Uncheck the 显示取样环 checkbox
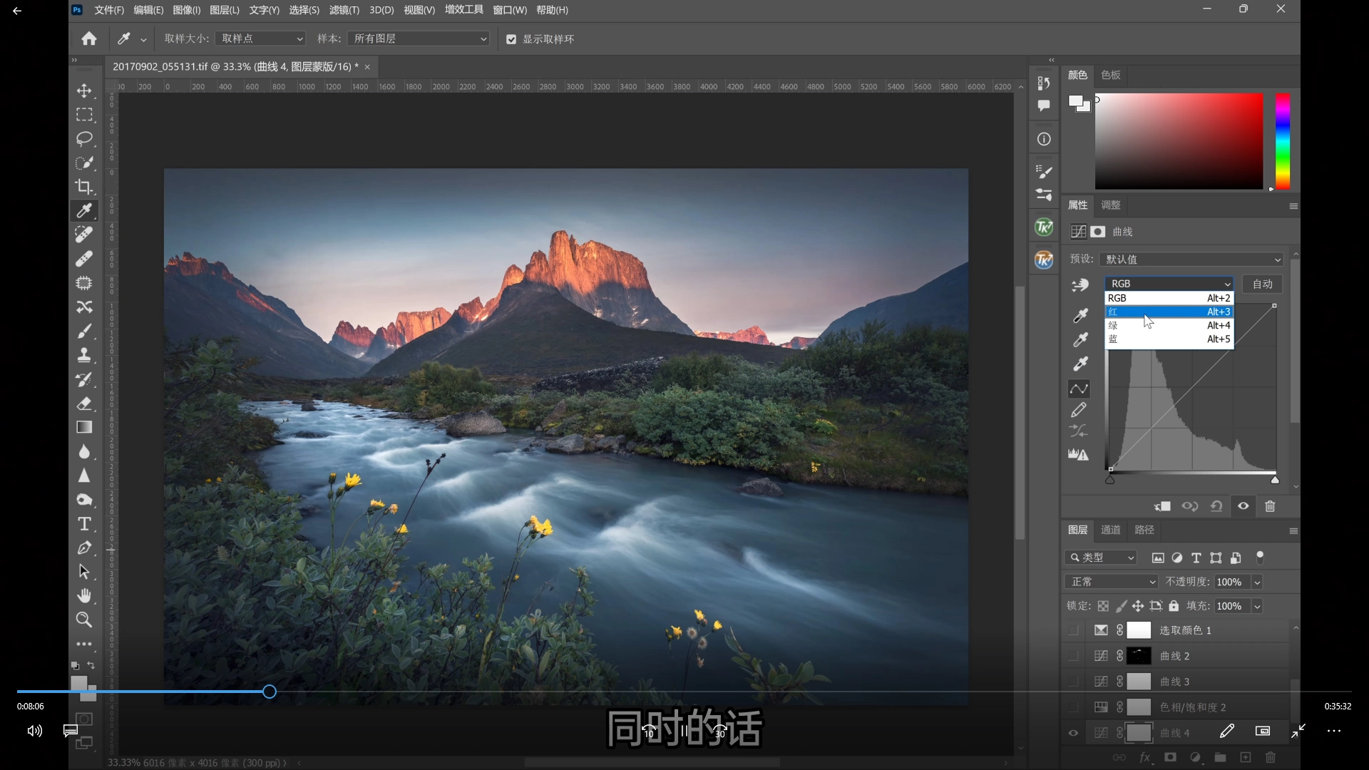This screenshot has width=1369, height=770. [511, 39]
